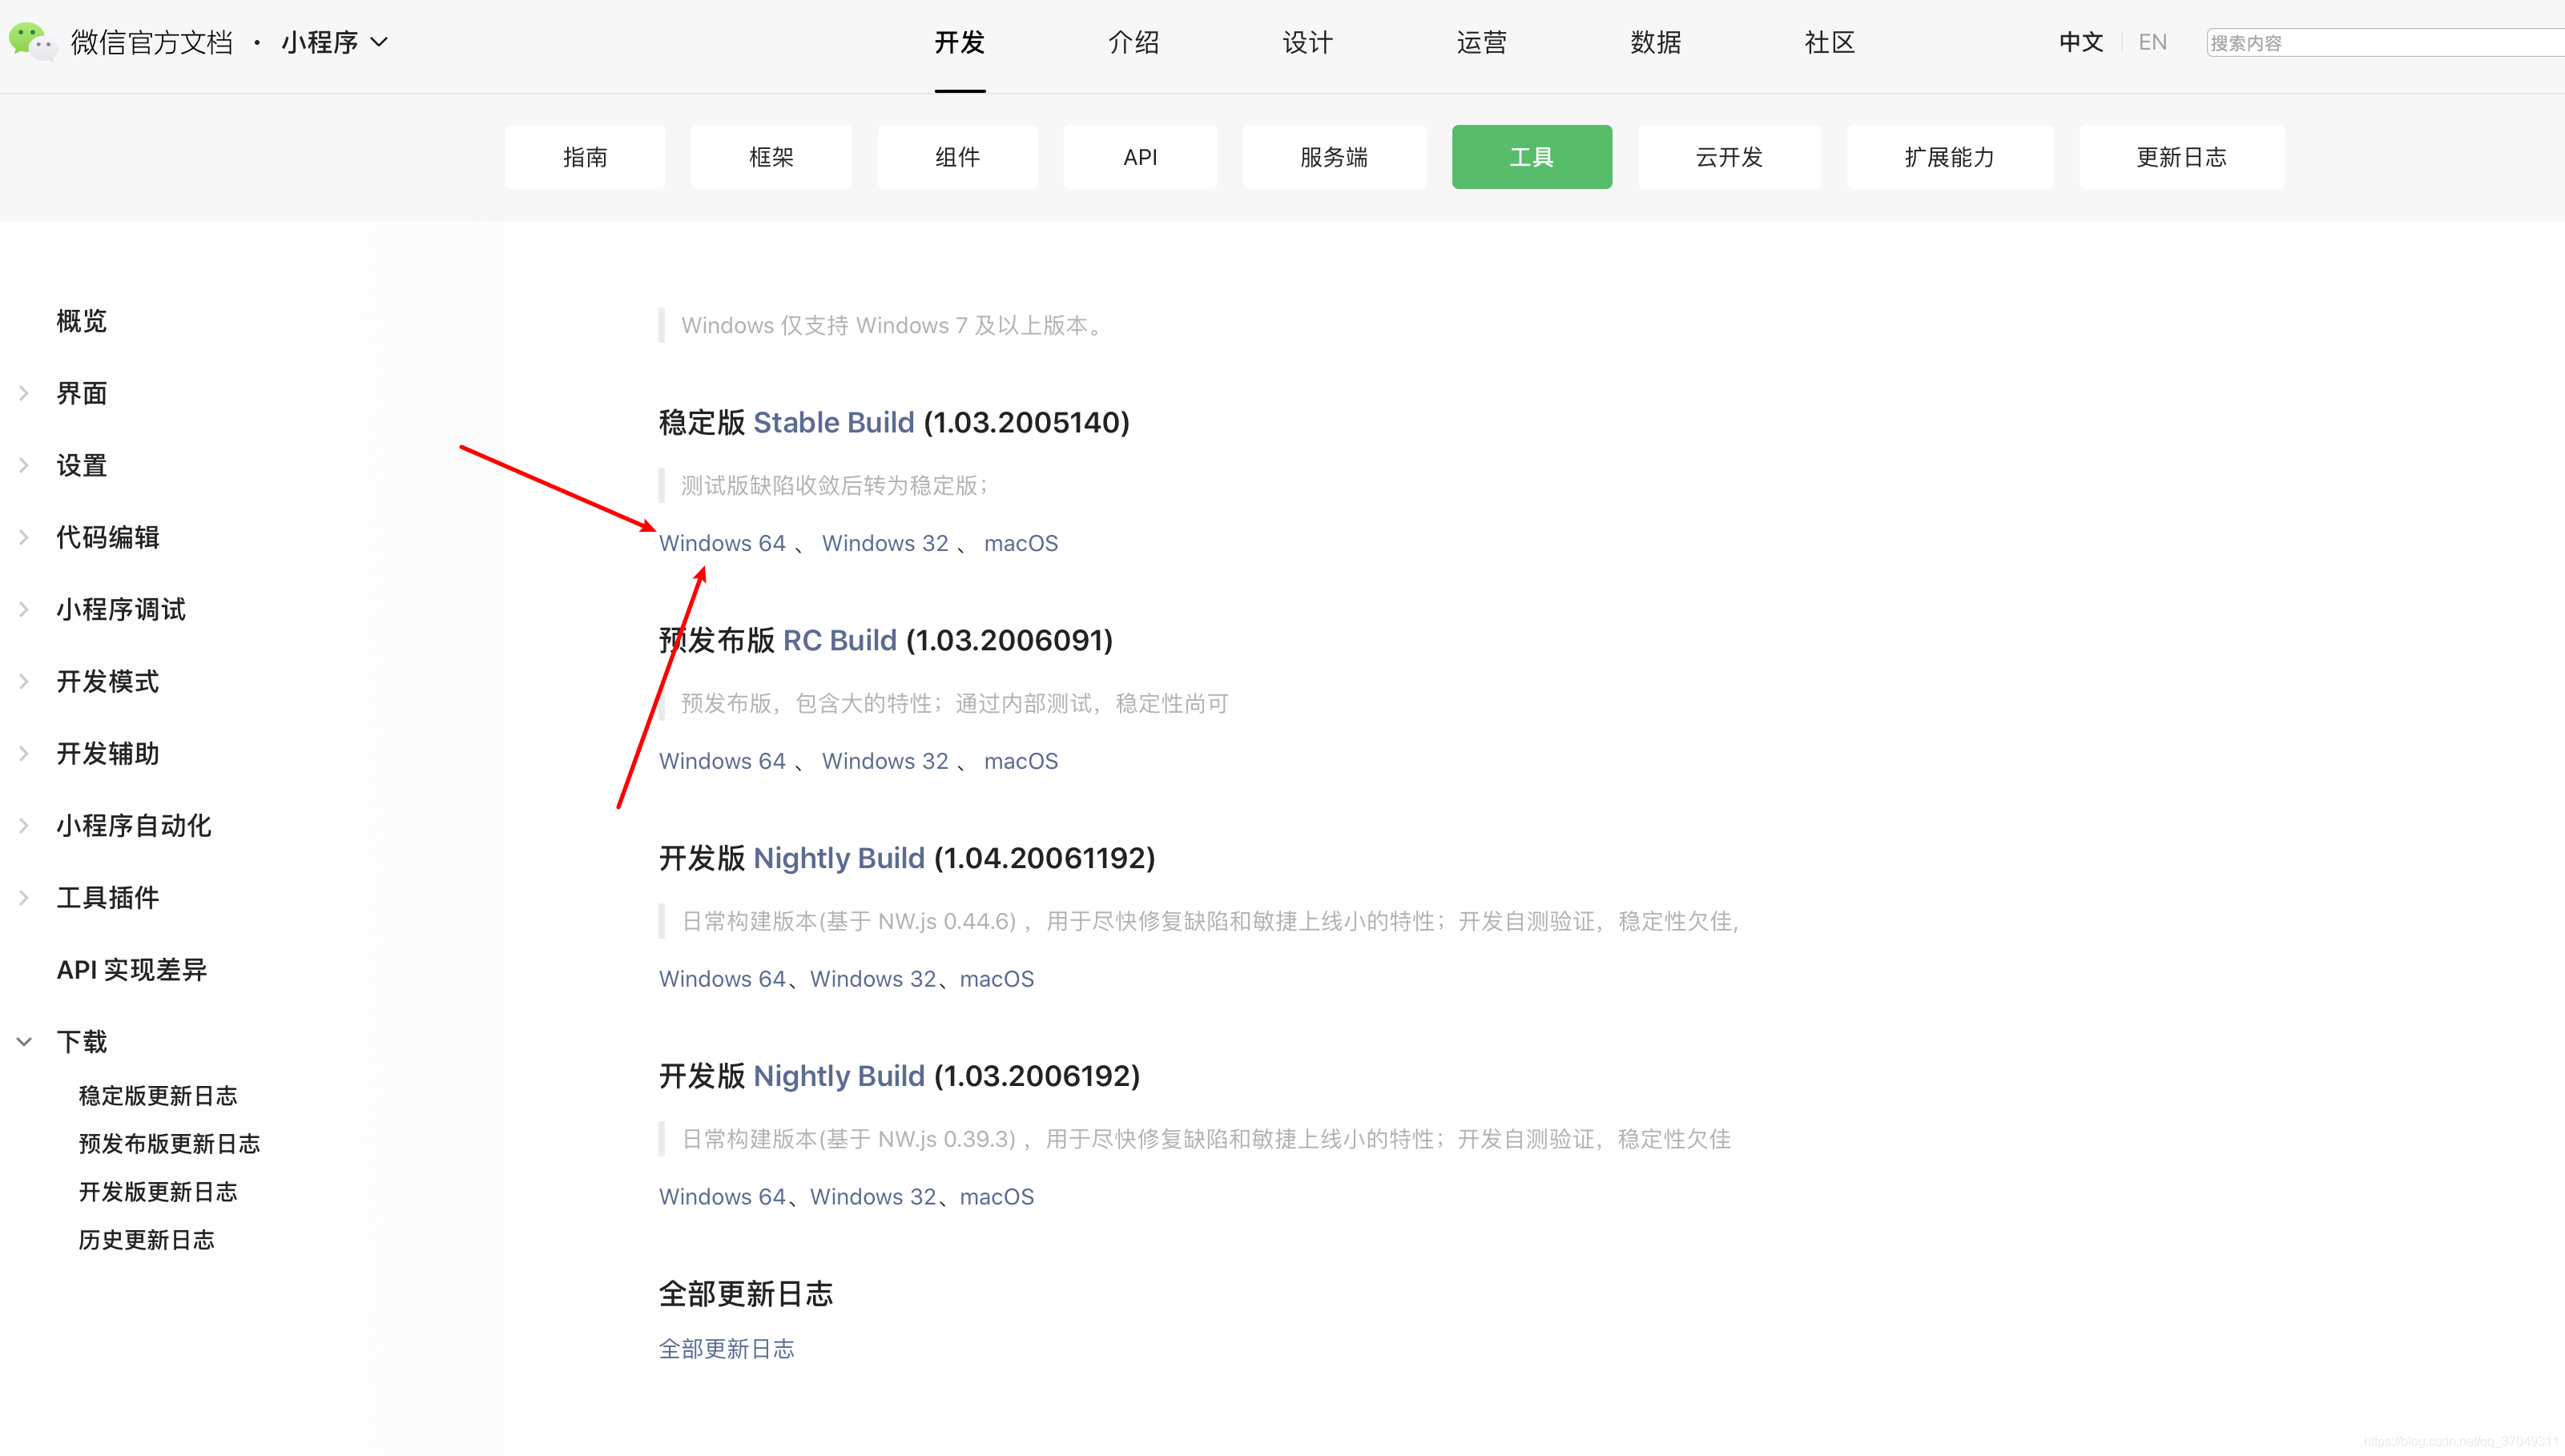Select the 更新日志 tab
The height and width of the screenshot is (1456, 2565).
pos(2181,157)
